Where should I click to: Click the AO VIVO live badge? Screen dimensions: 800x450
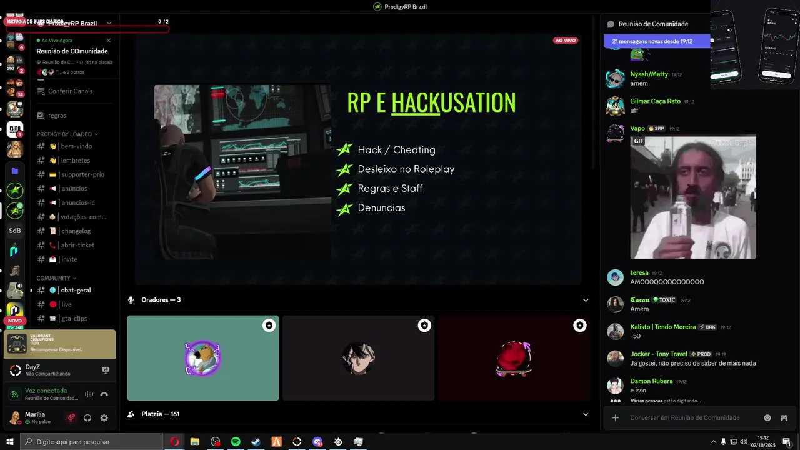[x=566, y=41]
